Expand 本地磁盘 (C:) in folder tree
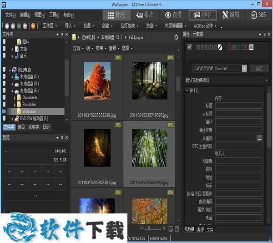 (x=12, y=77)
